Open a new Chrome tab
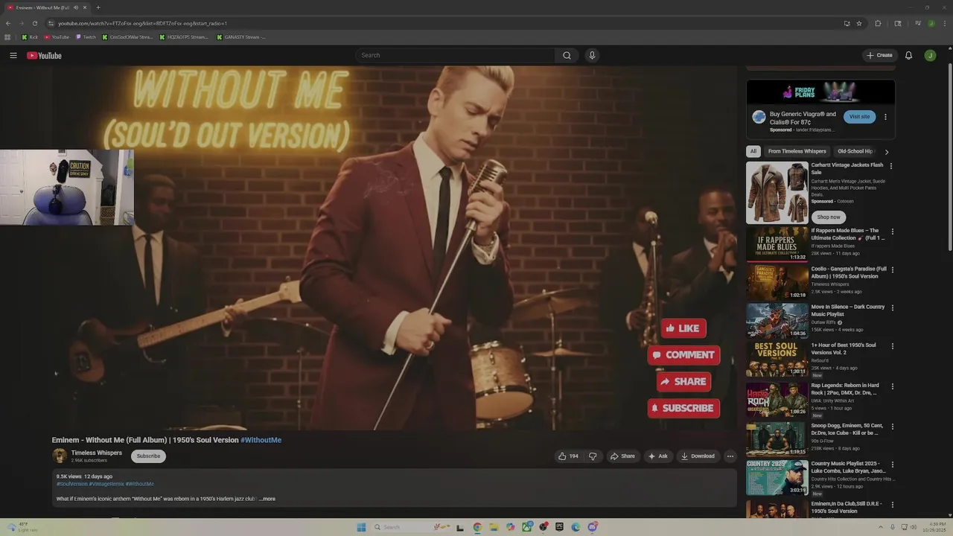Viewport: 953px width, 536px height. (x=98, y=7)
